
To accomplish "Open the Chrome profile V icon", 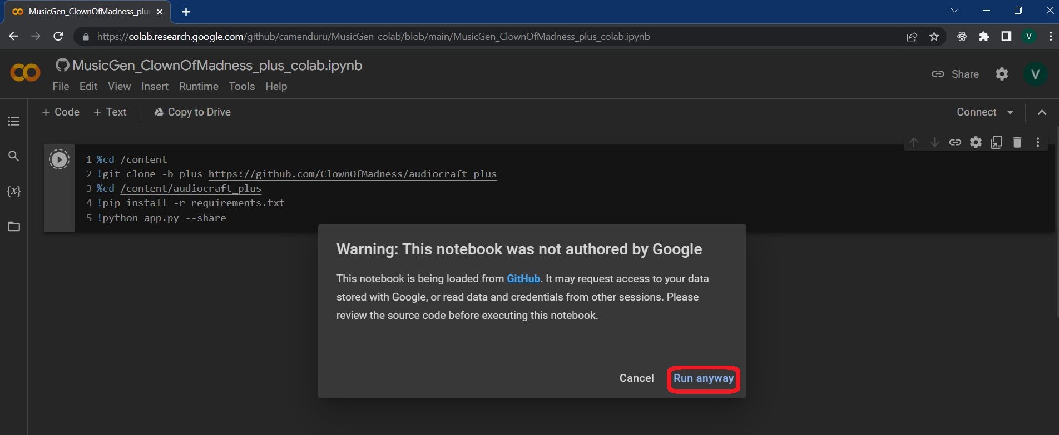I will (x=1029, y=37).
